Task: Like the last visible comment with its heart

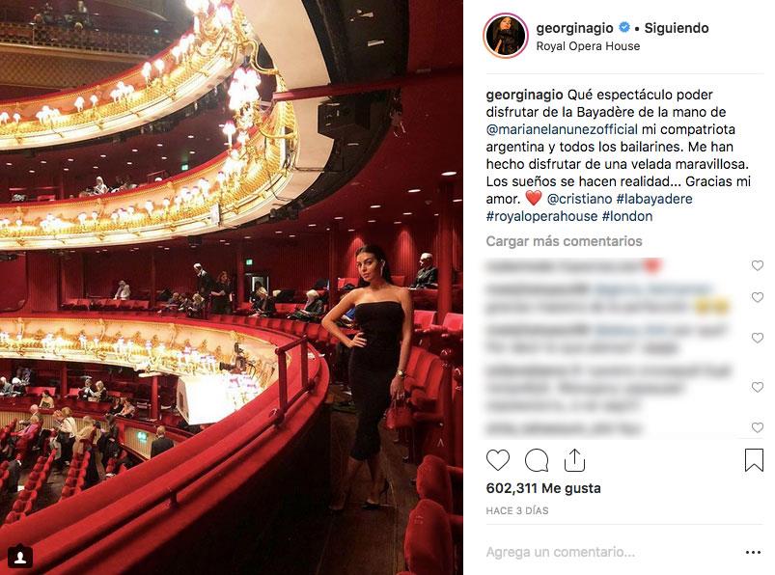Action: click(x=758, y=427)
